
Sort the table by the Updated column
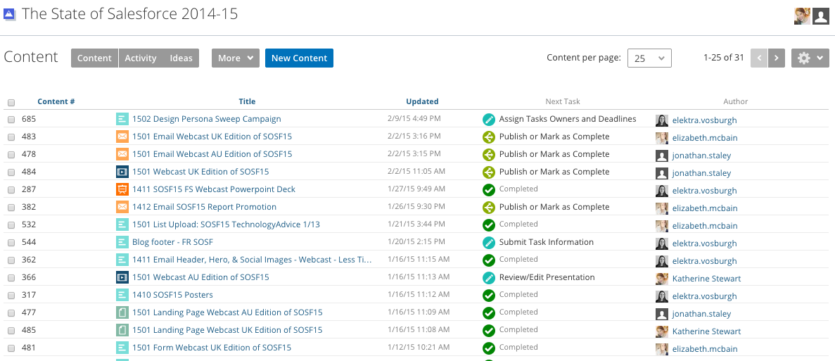tap(422, 101)
